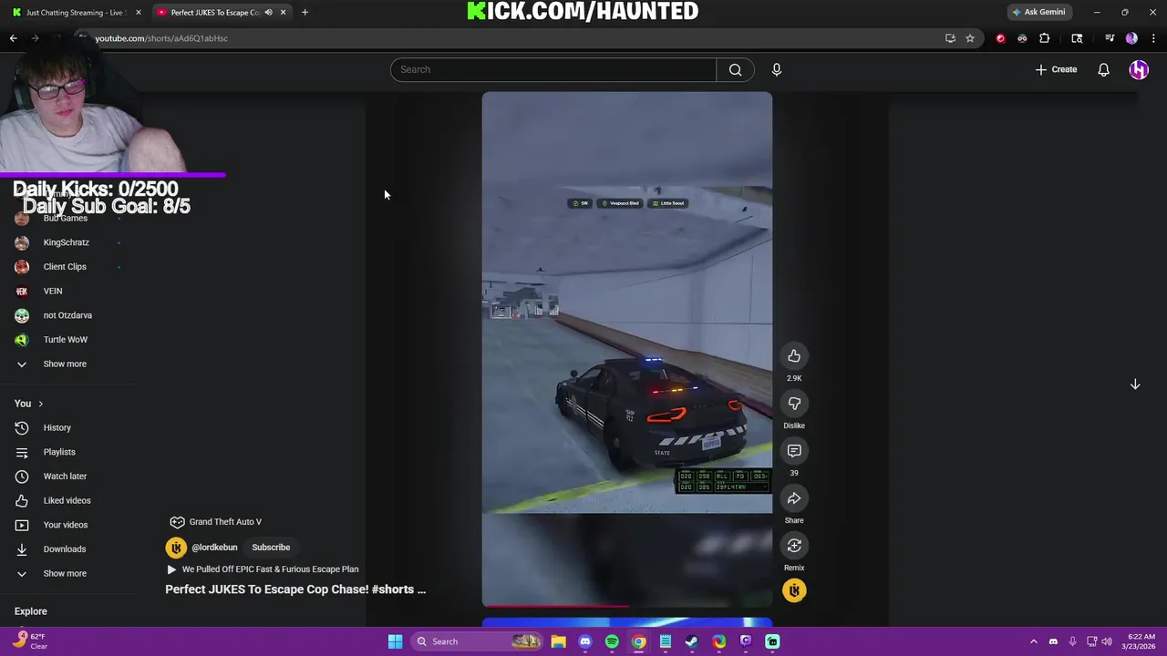Screen dimensions: 1167x656
Task: Click the Create video button
Action: click(x=1056, y=69)
